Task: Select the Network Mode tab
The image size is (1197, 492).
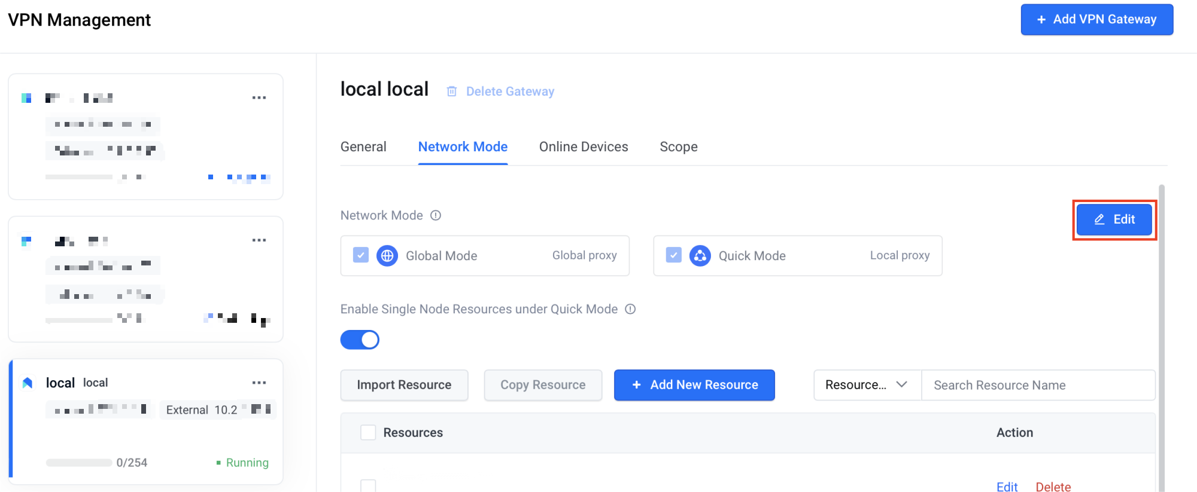Action: point(463,147)
